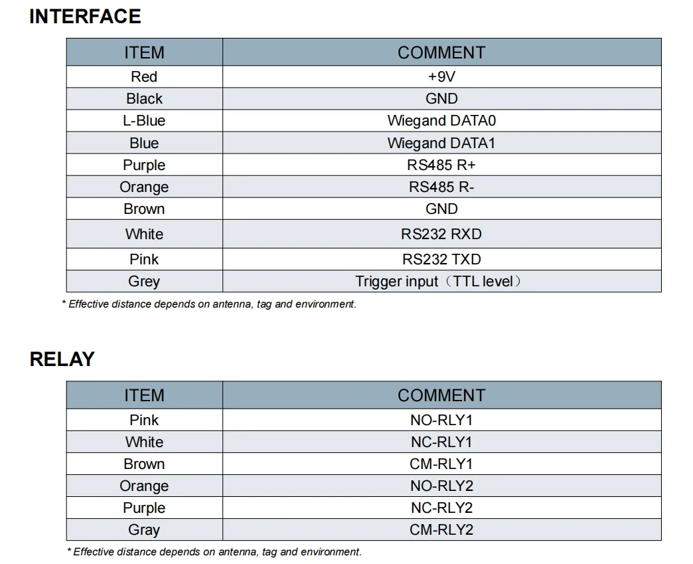Click the RS232 TXD cell

[441, 259]
